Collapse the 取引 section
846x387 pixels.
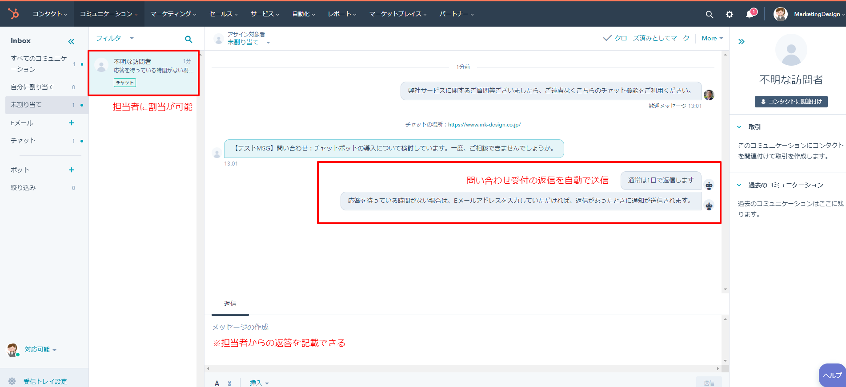tap(739, 127)
